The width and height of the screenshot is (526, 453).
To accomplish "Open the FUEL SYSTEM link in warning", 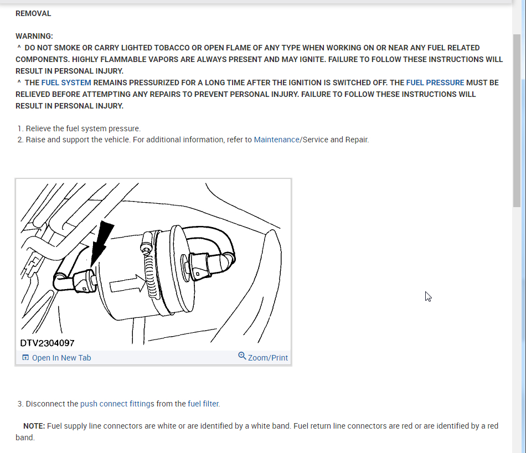I will click(x=66, y=83).
